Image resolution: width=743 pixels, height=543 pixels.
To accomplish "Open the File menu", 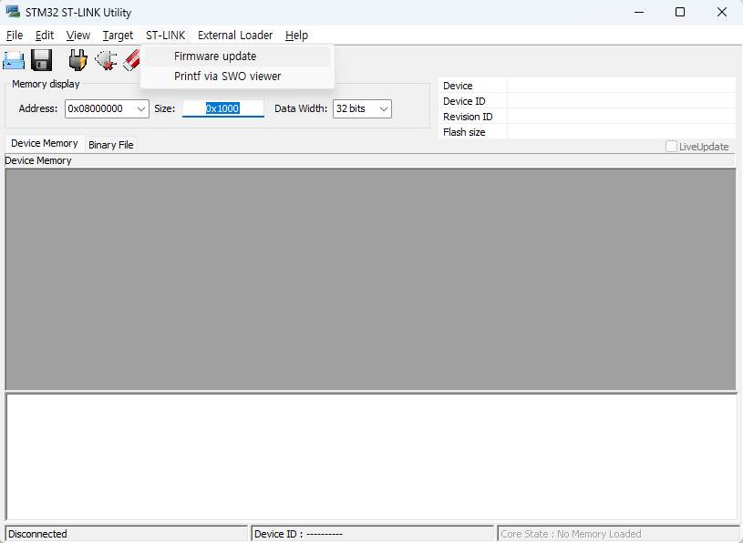I will [x=15, y=35].
